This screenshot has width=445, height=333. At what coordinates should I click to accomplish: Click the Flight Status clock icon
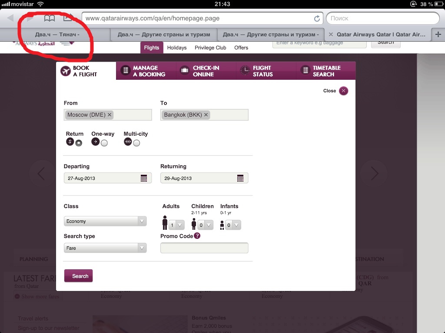click(245, 70)
